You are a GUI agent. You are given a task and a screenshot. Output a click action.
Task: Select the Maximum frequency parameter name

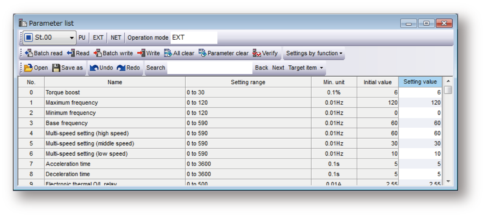(72, 103)
